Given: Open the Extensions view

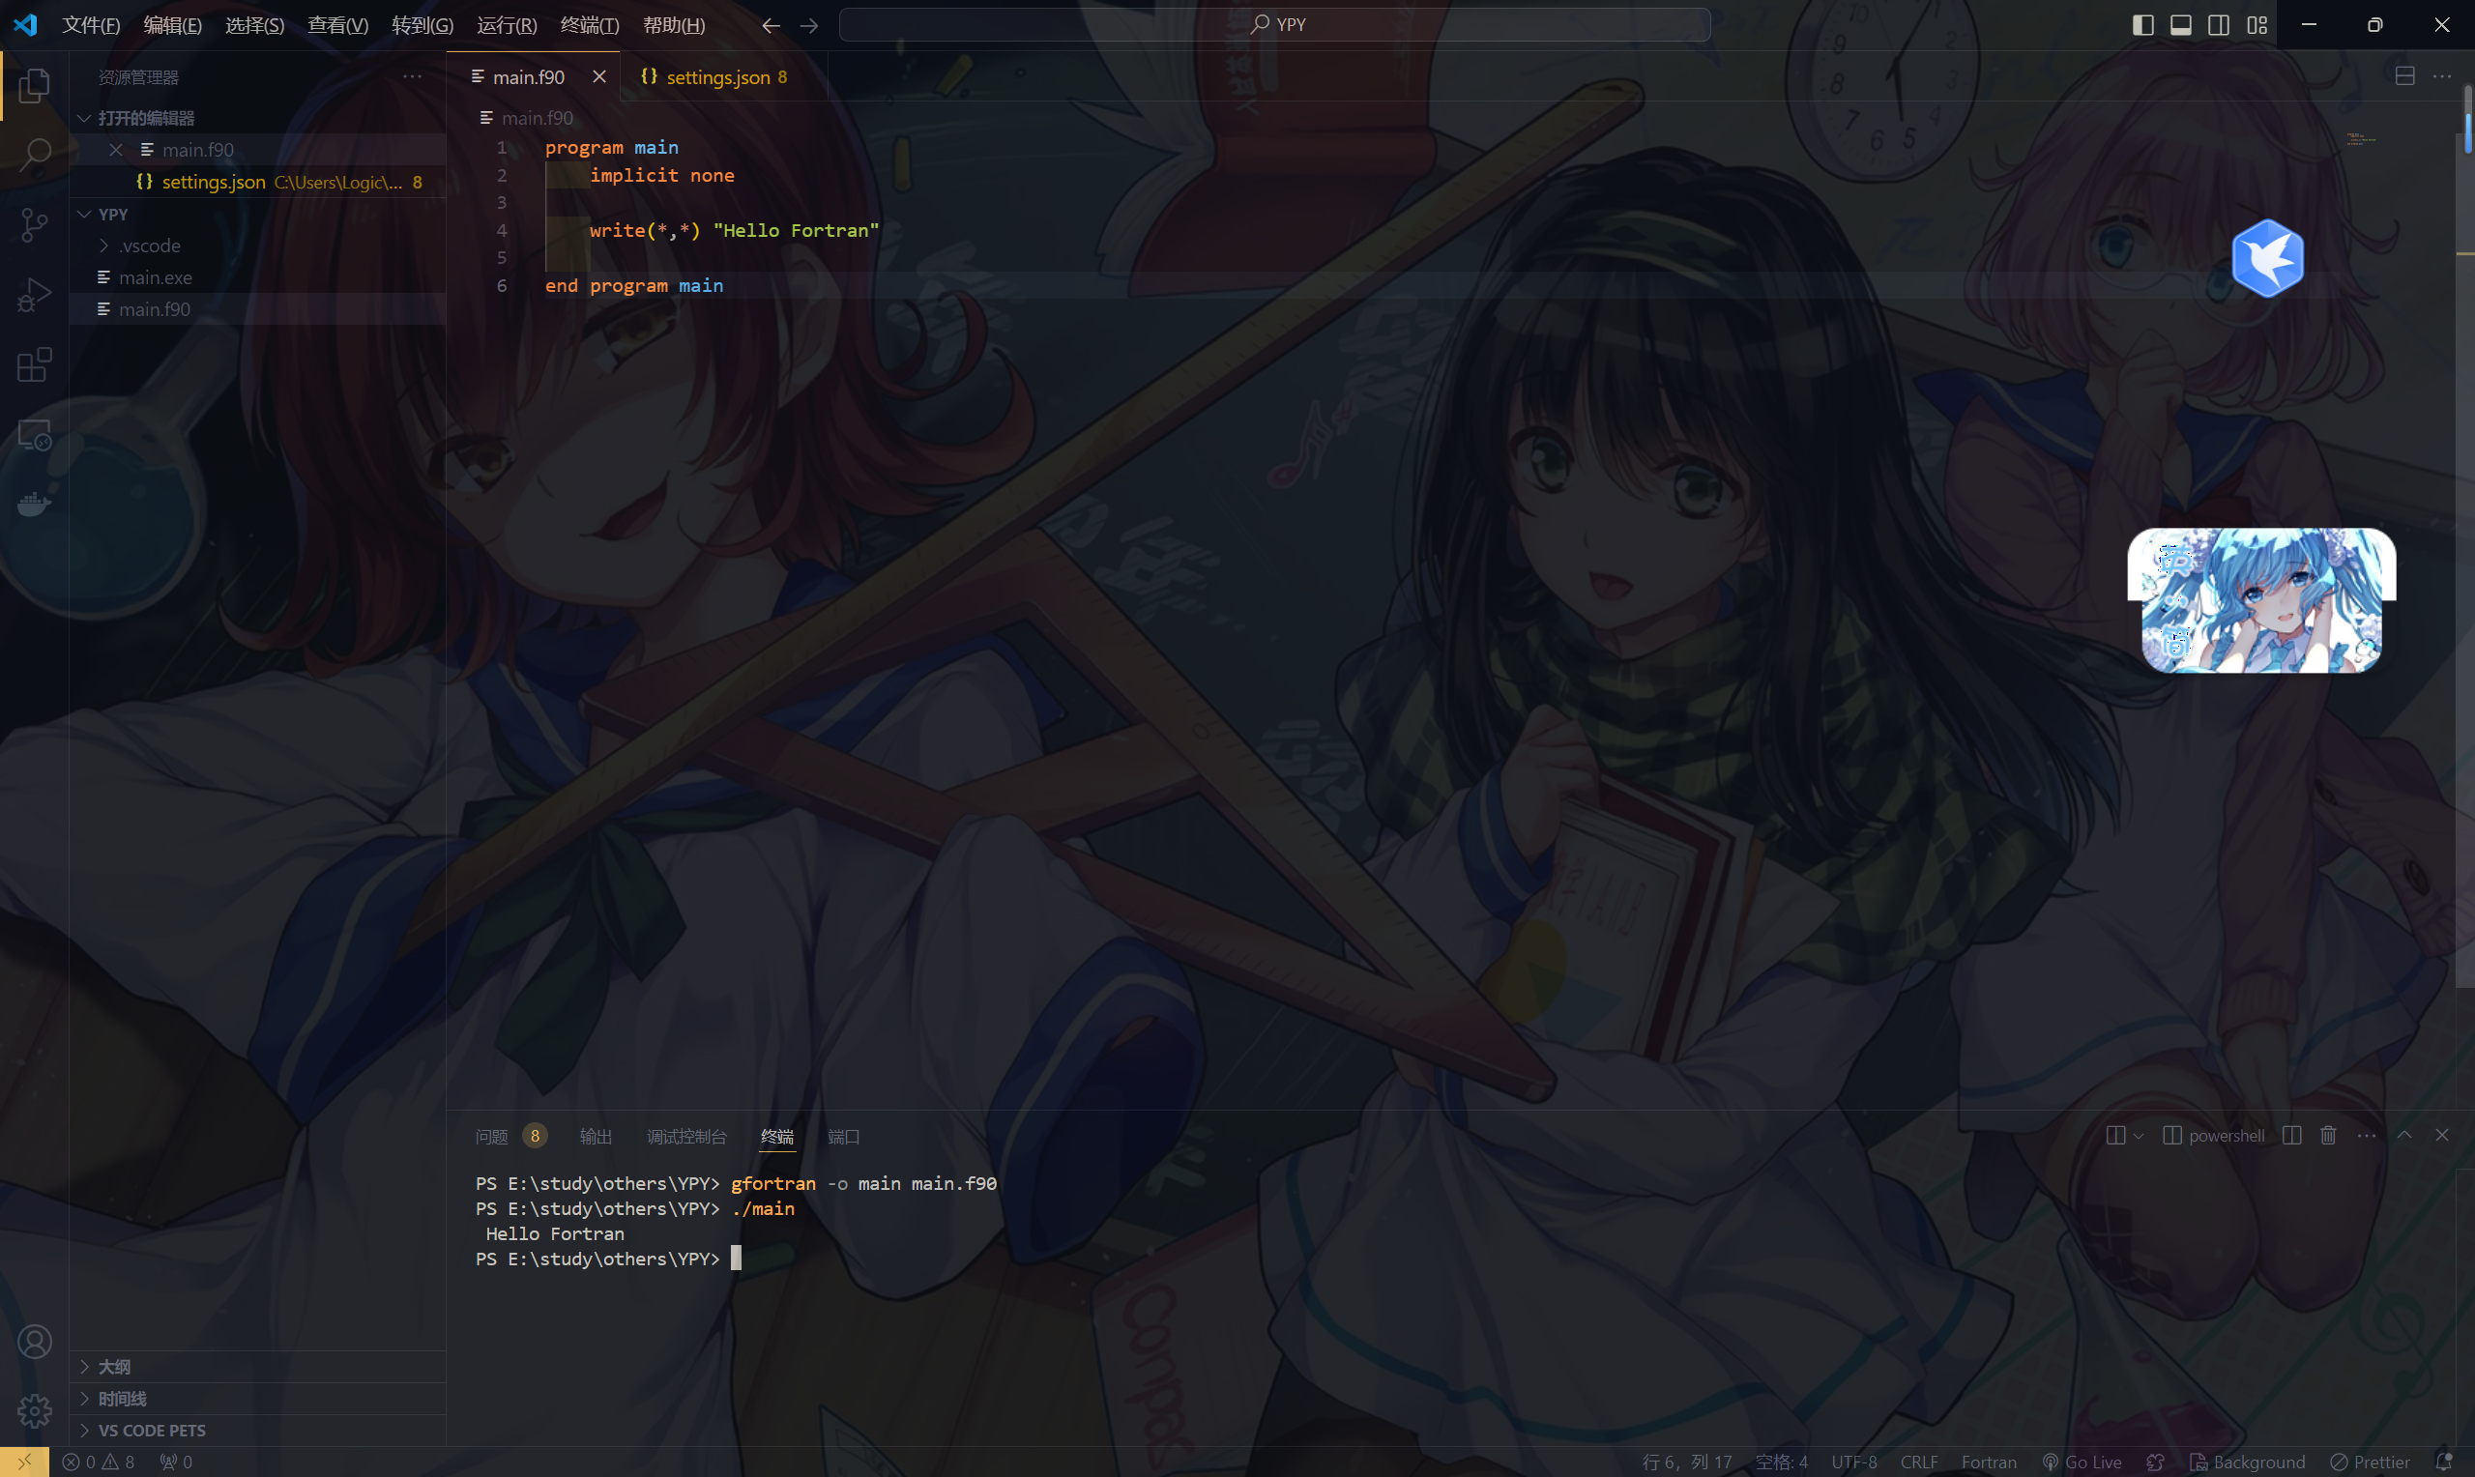Looking at the screenshot, I should click(35, 364).
